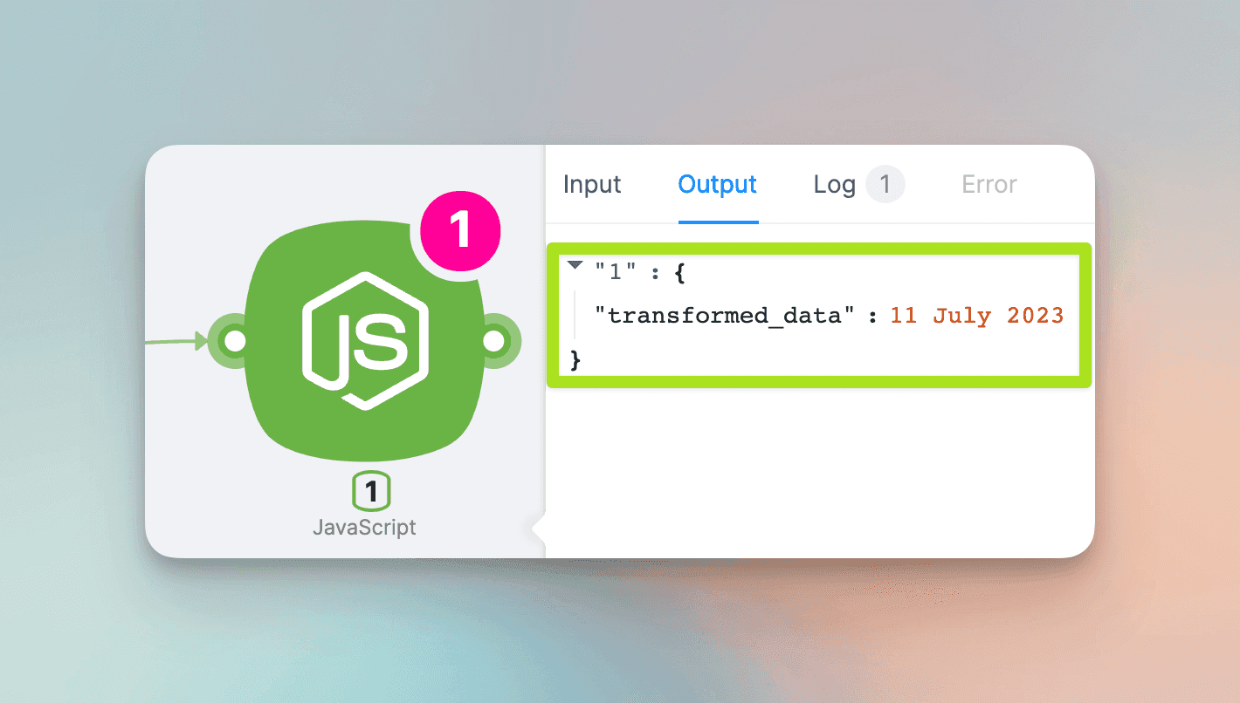Click the green JavaScript node icon
This screenshot has height=703, width=1240.
pos(364,341)
